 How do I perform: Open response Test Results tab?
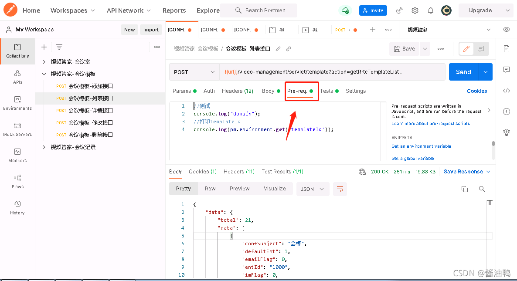(x=282, y=172)
